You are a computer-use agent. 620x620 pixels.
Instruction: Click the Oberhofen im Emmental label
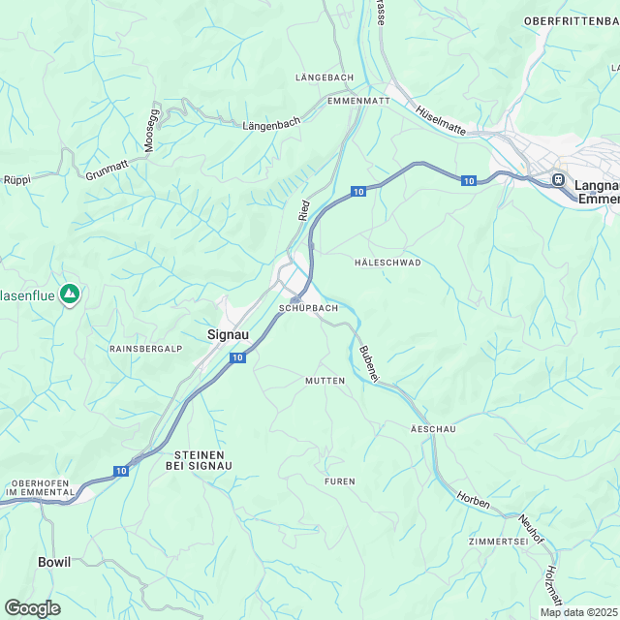click(40, 488)
